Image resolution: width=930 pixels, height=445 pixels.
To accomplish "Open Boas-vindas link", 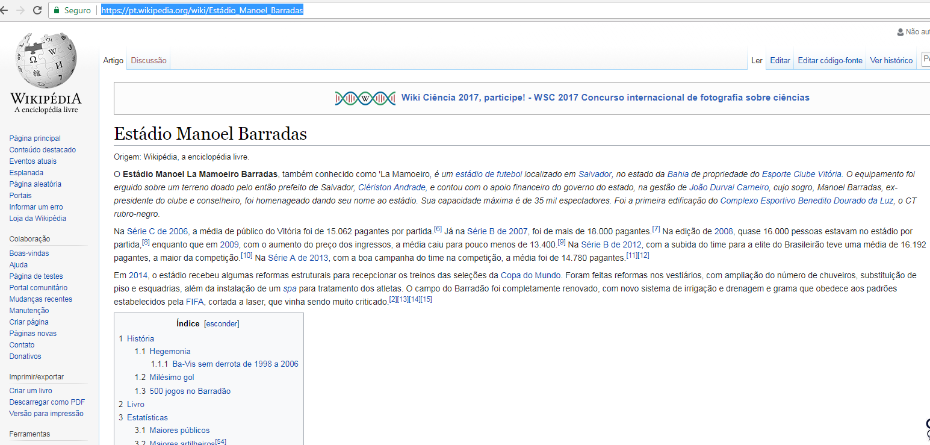I will click(29, 254).
